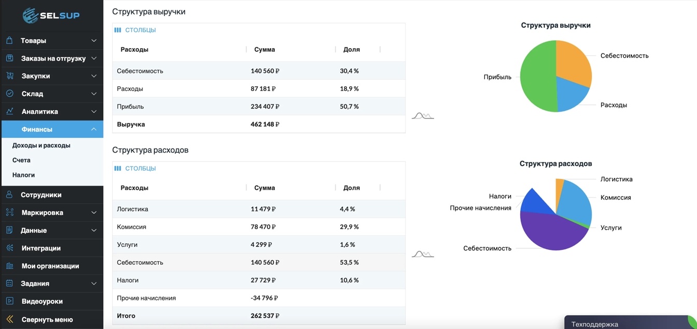Click the Склад sidebar icon

tap(9, 94)
